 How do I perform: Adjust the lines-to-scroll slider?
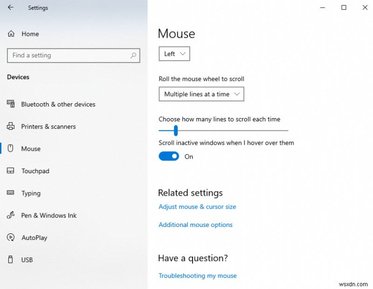175,131
